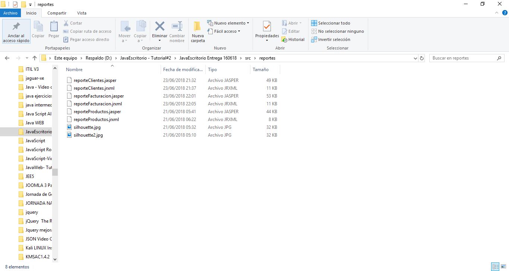Click the silhouette.jpg file icon
Viewport: 509px width, 271px height.
coord(69,127)
